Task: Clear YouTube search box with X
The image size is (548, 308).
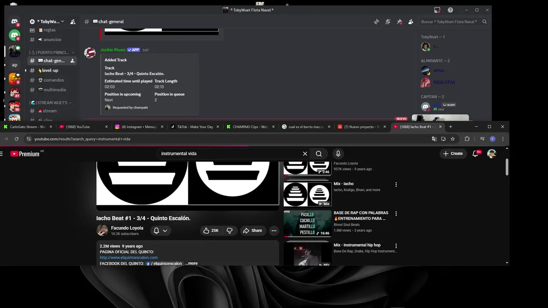Action: click(305, 154)
